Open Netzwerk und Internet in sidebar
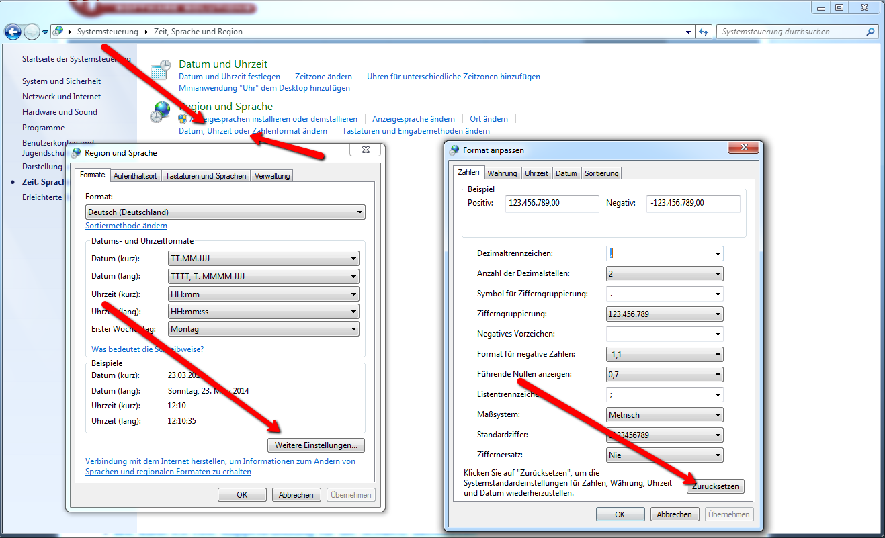 tap(61, 97)
